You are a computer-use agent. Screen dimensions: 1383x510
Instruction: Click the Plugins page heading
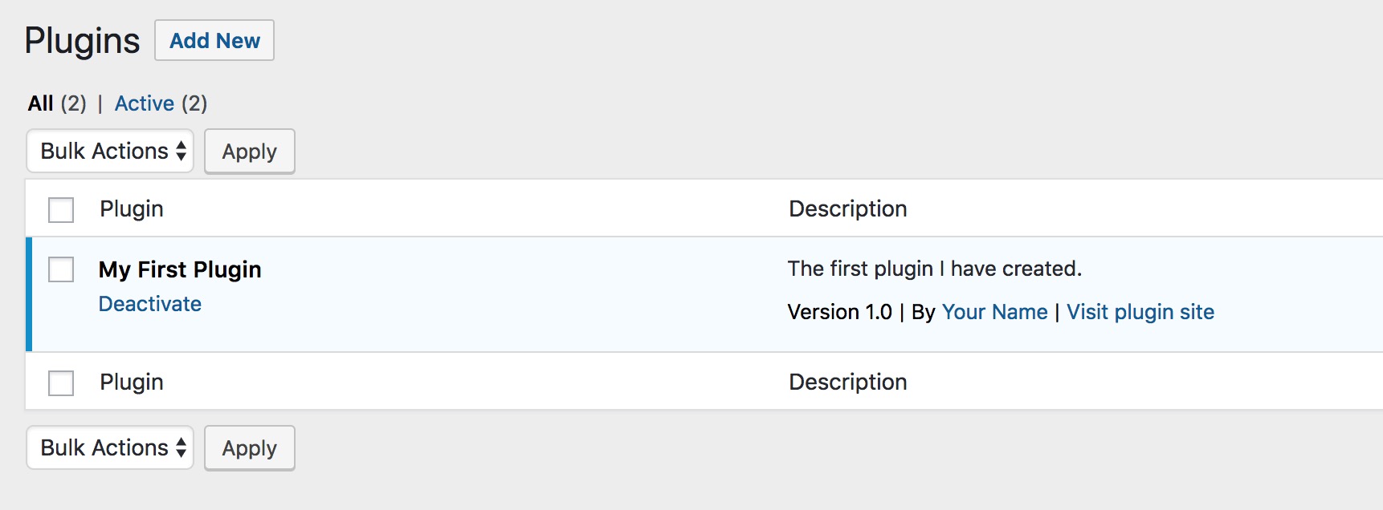click(83, 39)
